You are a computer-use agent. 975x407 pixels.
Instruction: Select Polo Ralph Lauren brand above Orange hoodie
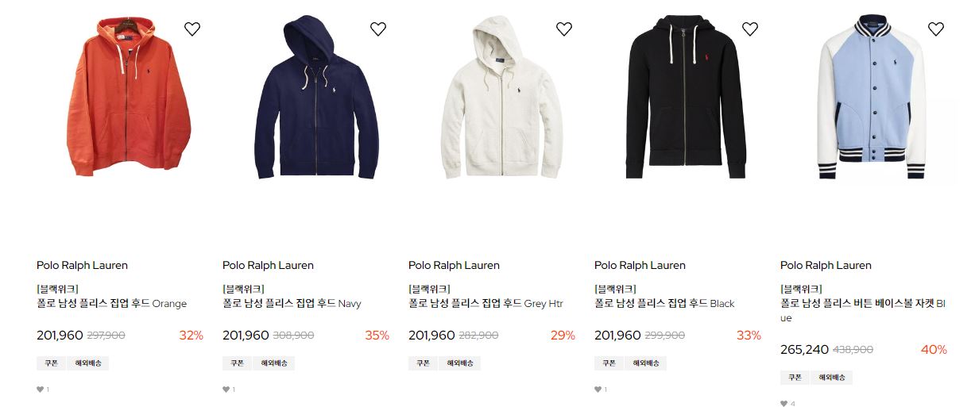click(83, 265)
